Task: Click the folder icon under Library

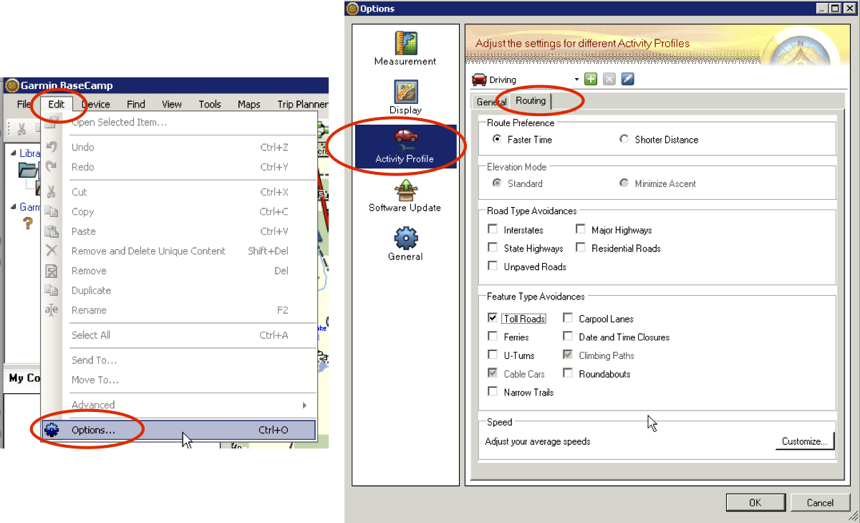Action: [x=28, y=171]
